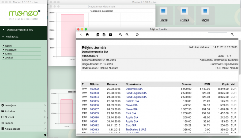Viewport: 241px width, 138px height.
Task: Click the print icon in report toolbar
Action: [x=87, y=35]
